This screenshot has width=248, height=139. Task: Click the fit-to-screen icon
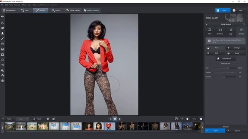[x=176, y=119]
